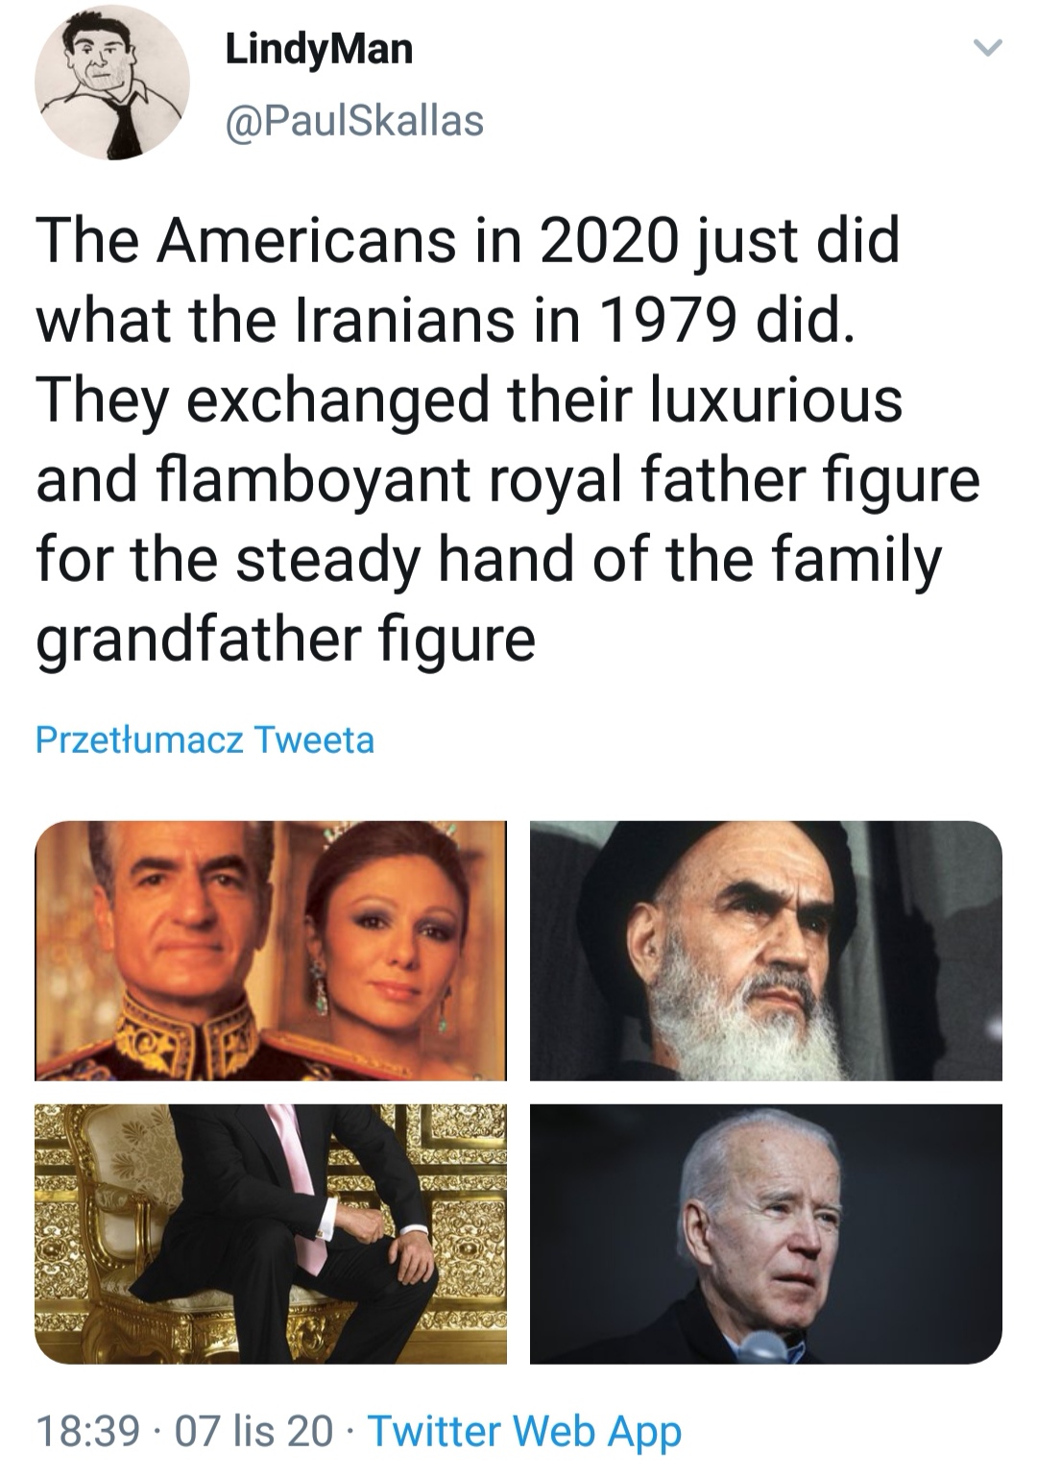Open the Twitter Web App source link
Image resolution: width=1037 pixels, height=1476 pixels.
point(525,1431)
